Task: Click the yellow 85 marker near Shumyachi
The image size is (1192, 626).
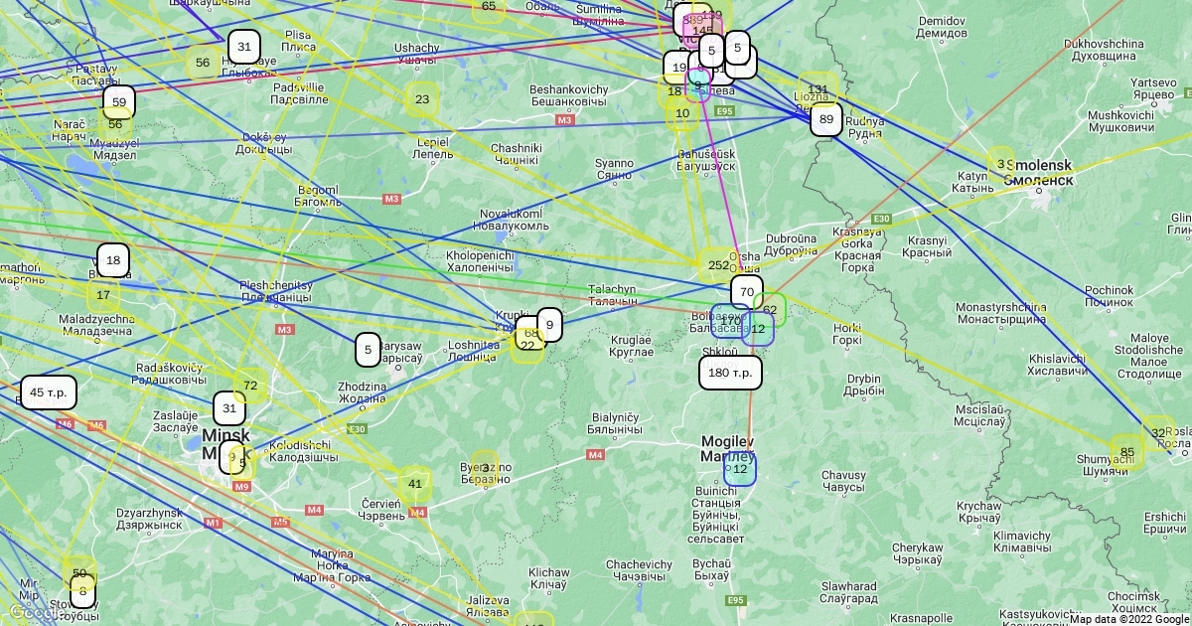Action: click(x=1126, y=453)
